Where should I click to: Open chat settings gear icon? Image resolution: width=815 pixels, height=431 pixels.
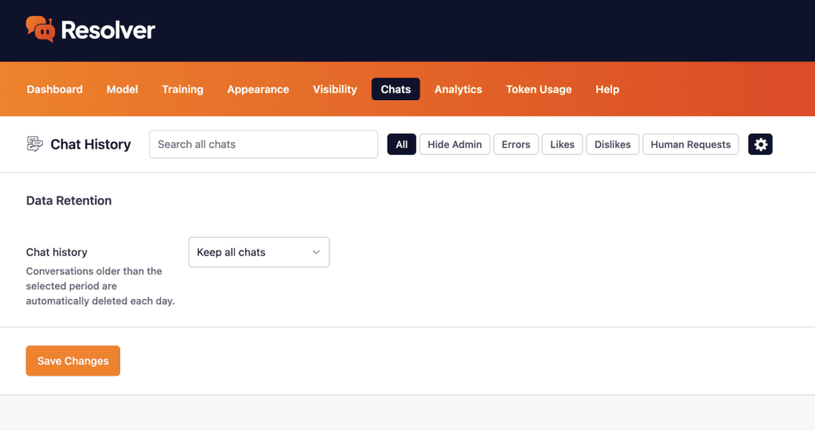(760, 145)
